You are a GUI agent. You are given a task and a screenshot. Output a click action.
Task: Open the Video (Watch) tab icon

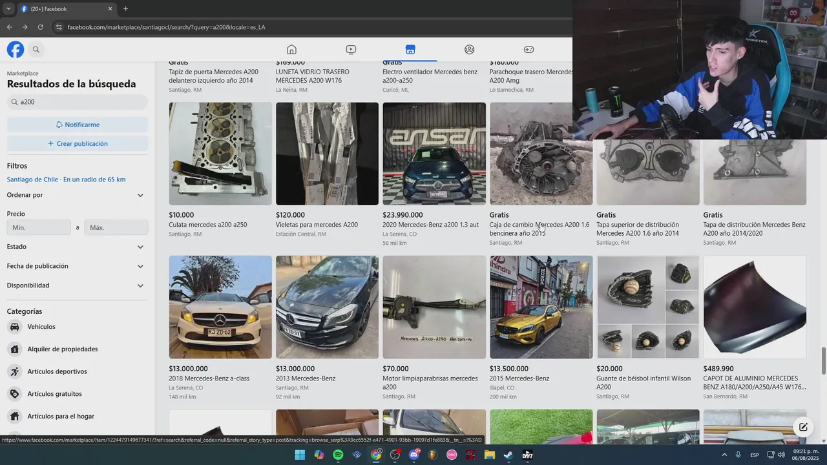click(351, 50)
